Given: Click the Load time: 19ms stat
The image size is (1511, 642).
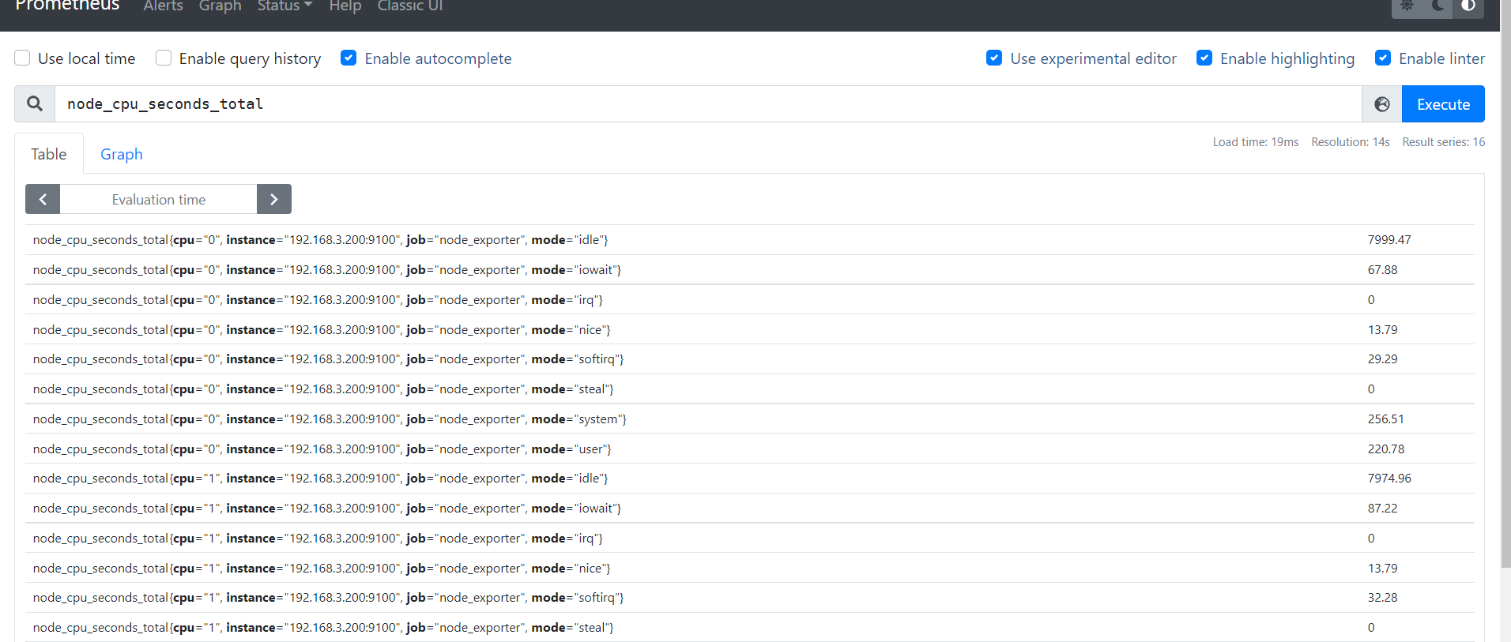Looking at the screenshot, I should [1256, 142].
